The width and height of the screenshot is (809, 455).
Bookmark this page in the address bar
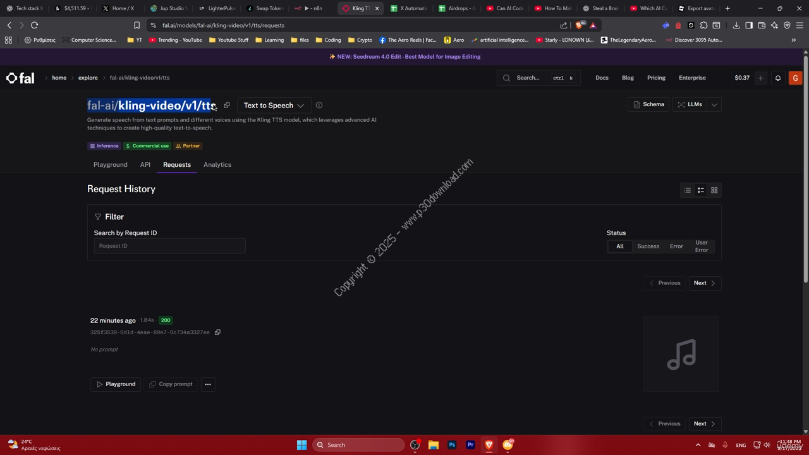pos(137,25)
